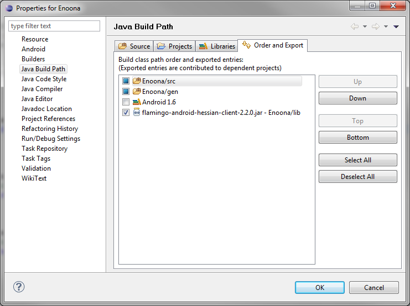Click the Deselect All button
The height and width of the screenshot is (306, 410).
(x=357, y=177)
